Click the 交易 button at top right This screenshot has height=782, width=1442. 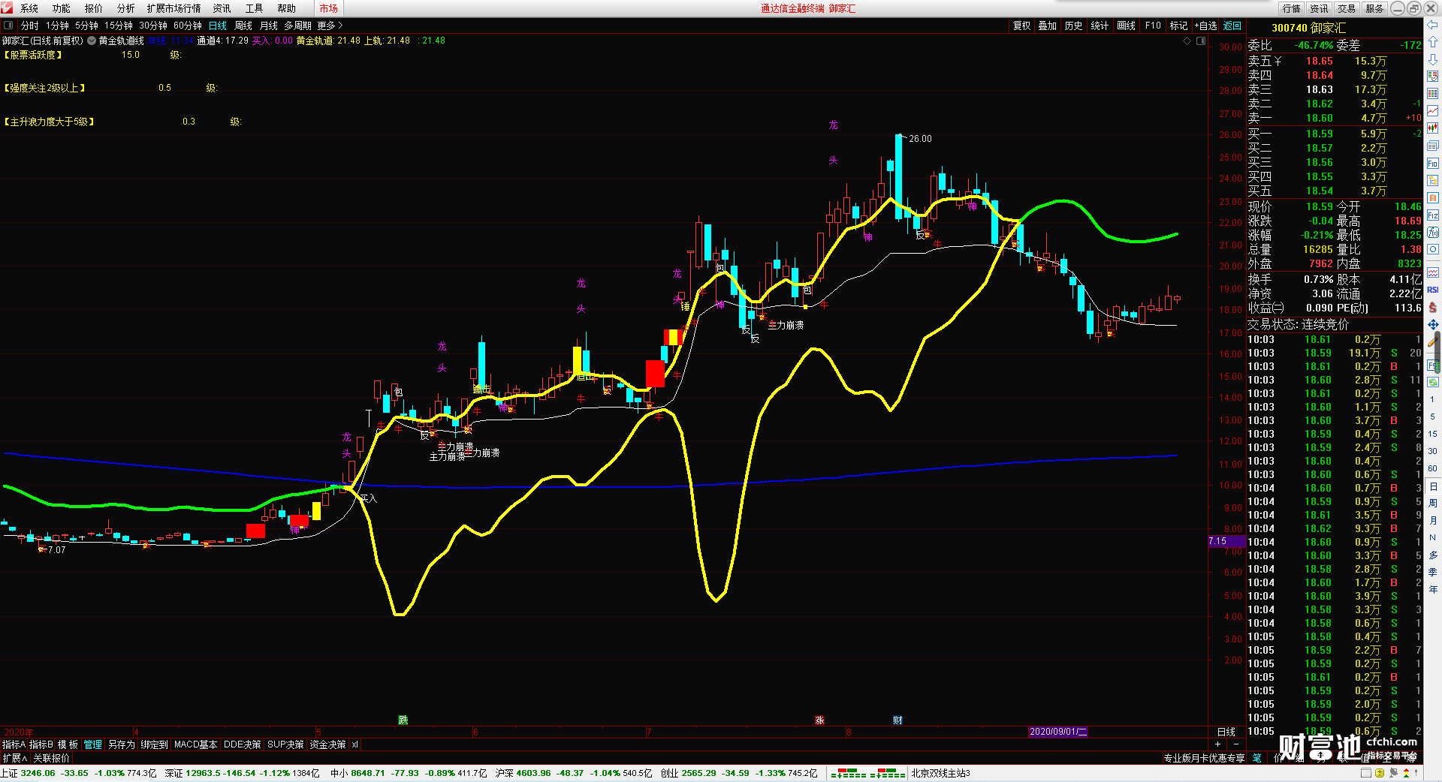coord(1347,8)
